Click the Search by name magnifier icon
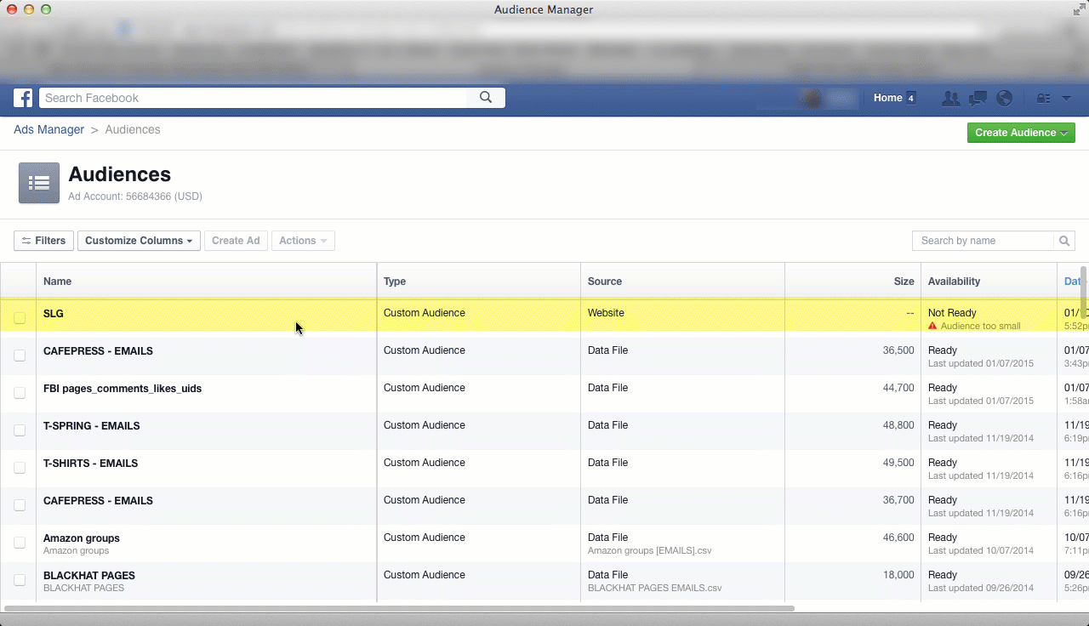Image resolution: width=1089 pixels, height=626 pixels. (x=1064, y=241)
